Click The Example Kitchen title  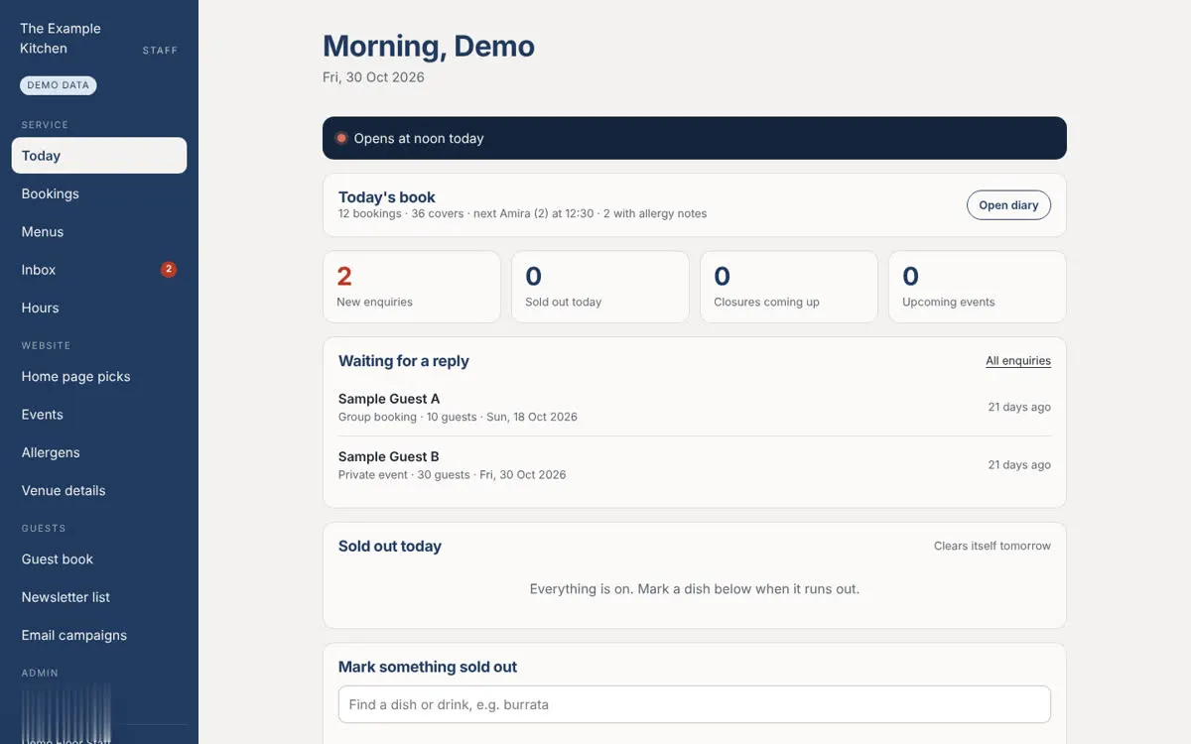click(61, 39)
